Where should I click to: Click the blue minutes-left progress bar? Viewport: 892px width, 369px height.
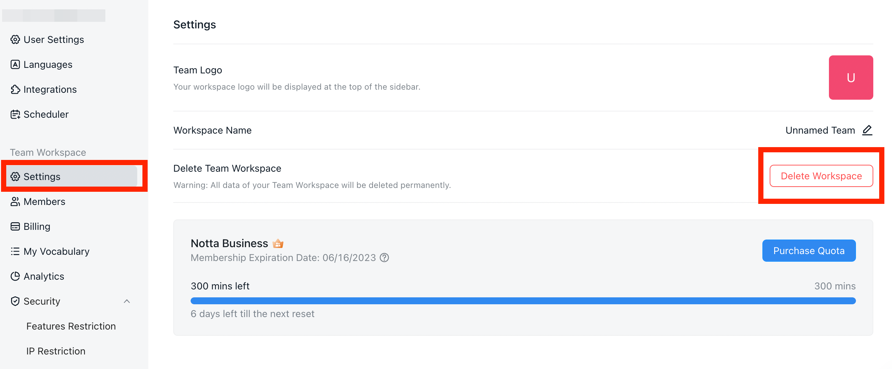(523, 301)
